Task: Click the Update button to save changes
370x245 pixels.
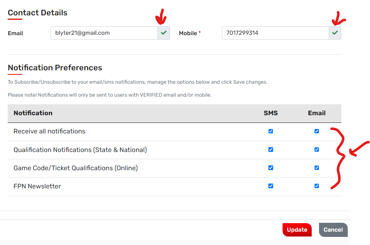Action: 297,230
